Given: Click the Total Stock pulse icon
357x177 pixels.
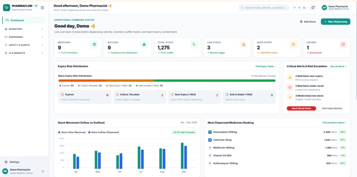Looking at the screenshot, I should pos(194,45).
